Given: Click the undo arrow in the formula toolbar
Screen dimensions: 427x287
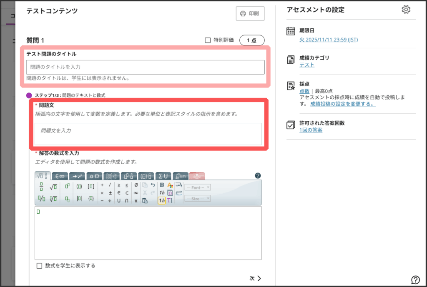Looking at the screenshot, I should coord(153,185).
